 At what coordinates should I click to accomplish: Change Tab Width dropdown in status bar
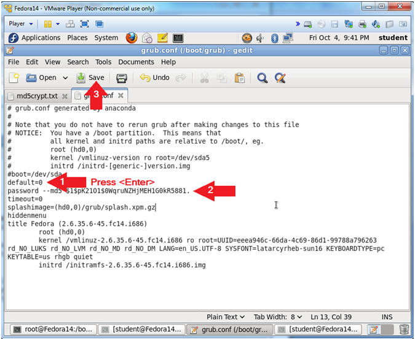(x=278, y=317)
